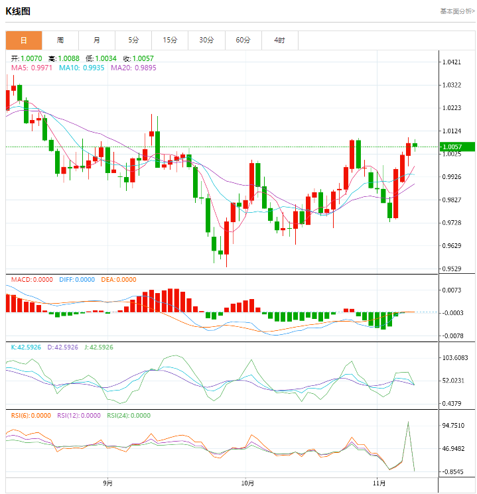The image size is (477, 494).
Task: Click the J:42.5926 KDJ label
Action: click(99, 347)
